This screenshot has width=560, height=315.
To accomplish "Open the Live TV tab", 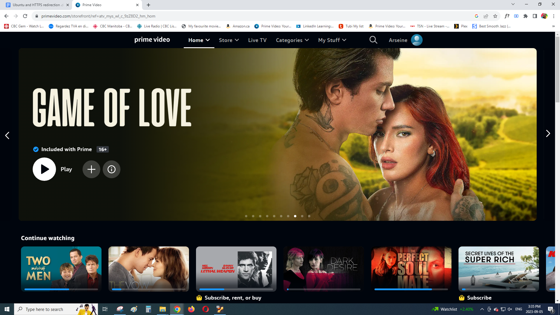I will (257, 40).
